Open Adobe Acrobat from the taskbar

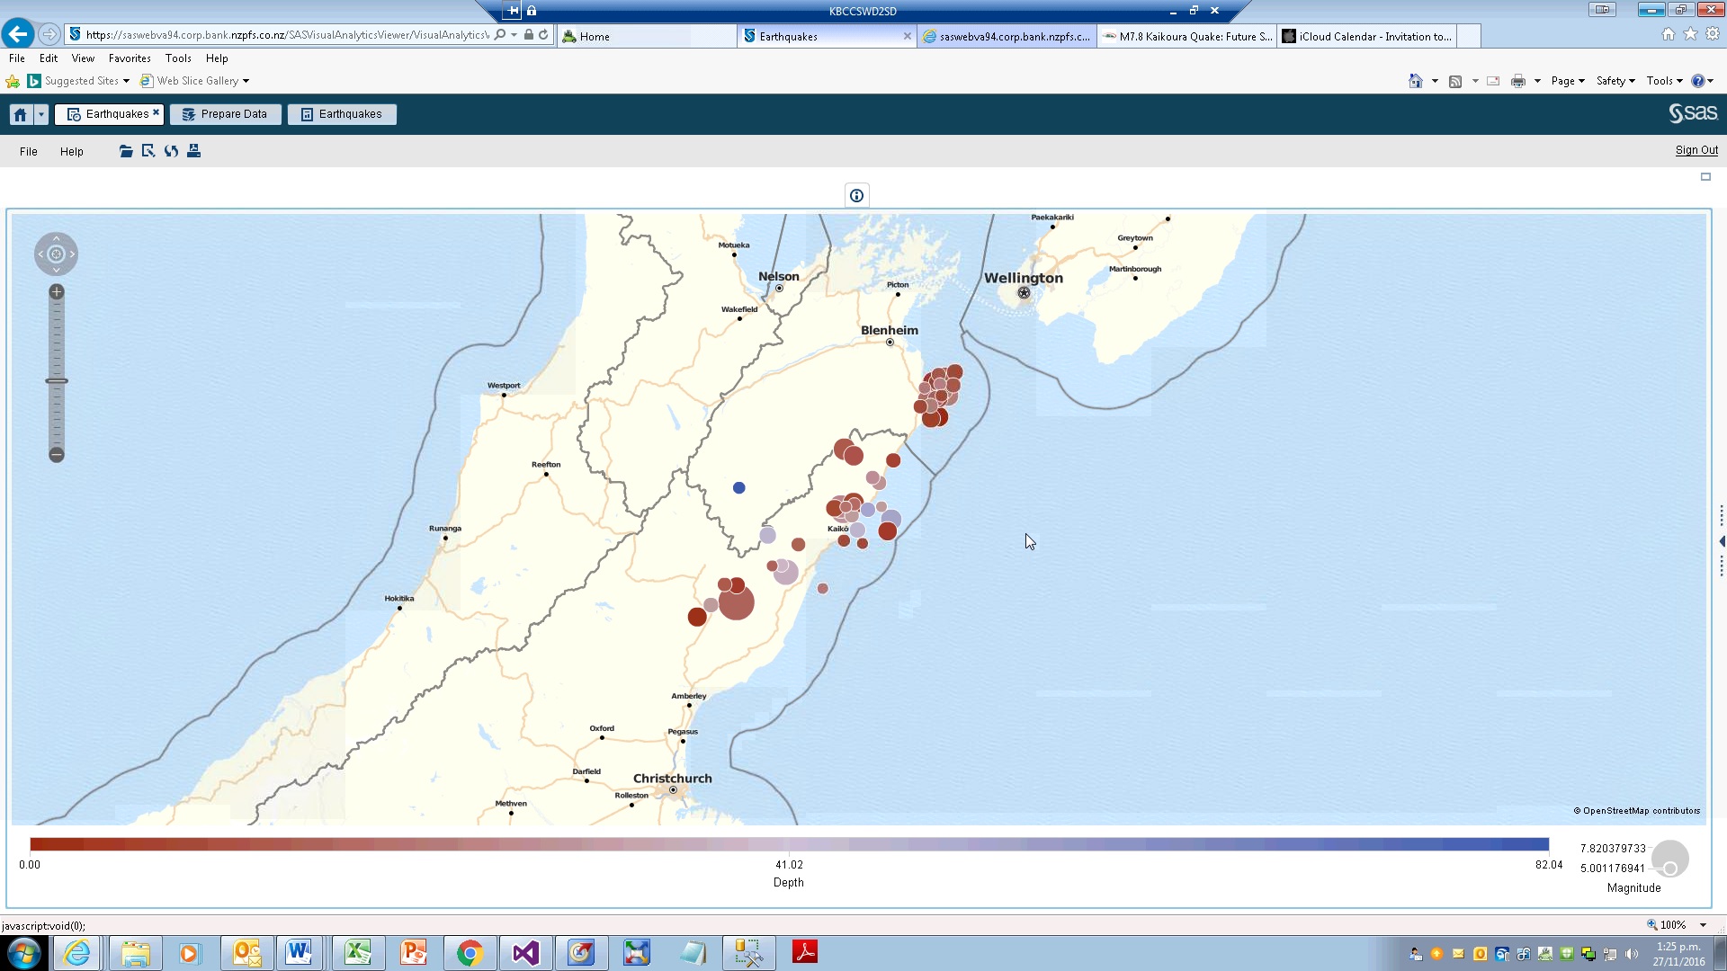pos(805,953)
